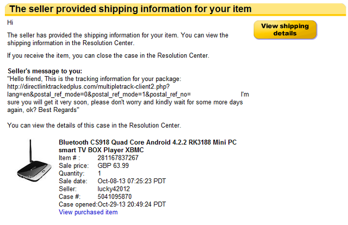Click the blank space after postal_ref_no=
The width and height of the screenshot is (348, 225).
tap(216, 95)
